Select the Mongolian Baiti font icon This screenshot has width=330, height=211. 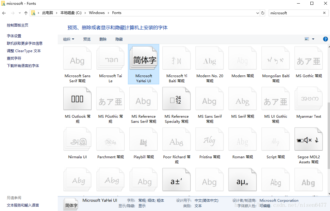tap(276, 58)
